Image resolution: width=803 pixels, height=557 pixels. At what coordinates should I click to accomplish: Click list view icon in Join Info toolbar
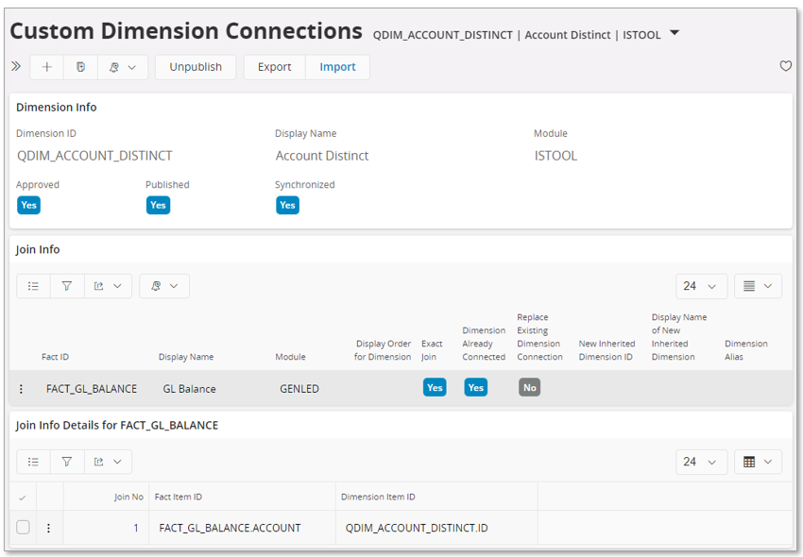click(33, 286)
